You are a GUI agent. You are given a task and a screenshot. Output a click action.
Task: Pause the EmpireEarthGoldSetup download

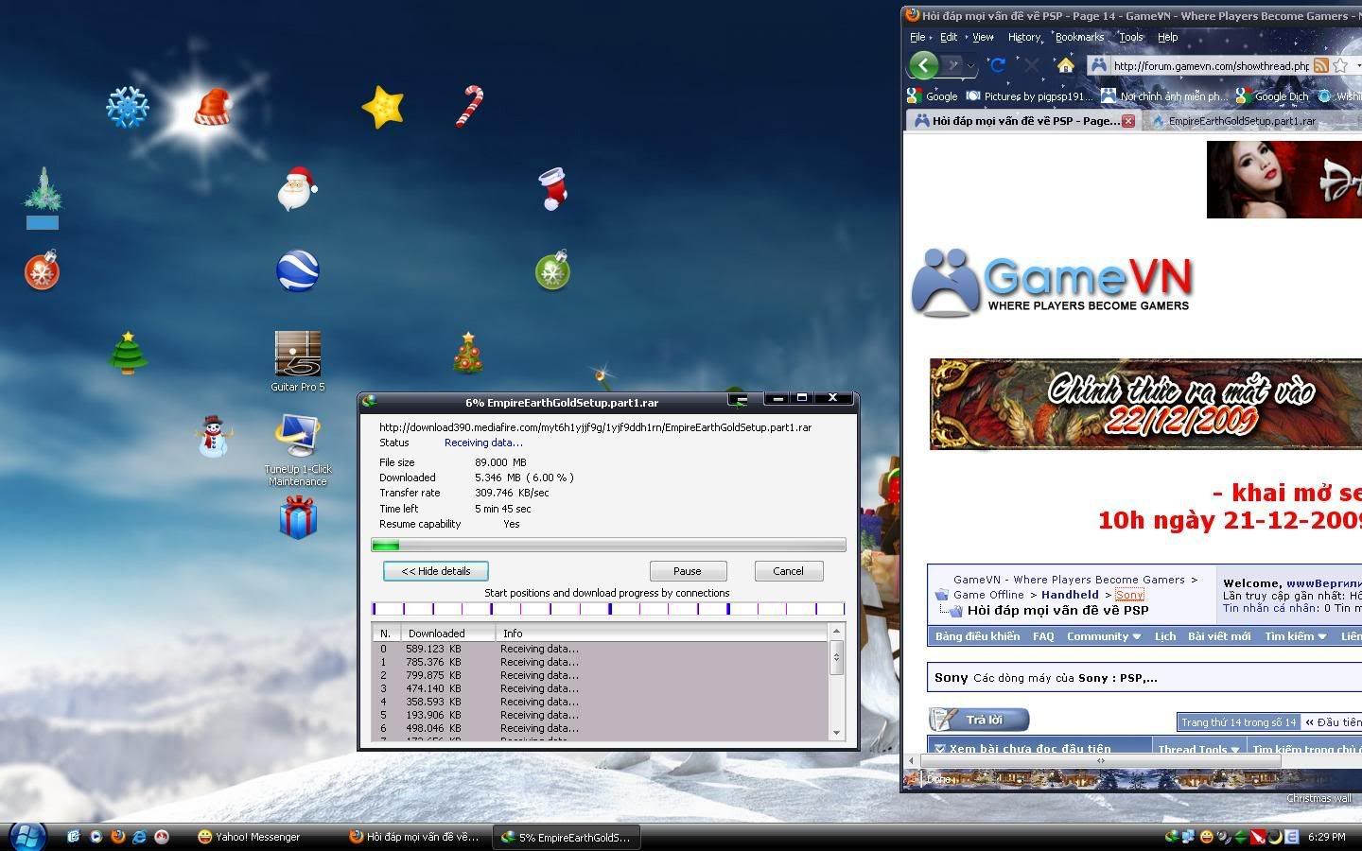pyautogui.click(x=688, y=571)
